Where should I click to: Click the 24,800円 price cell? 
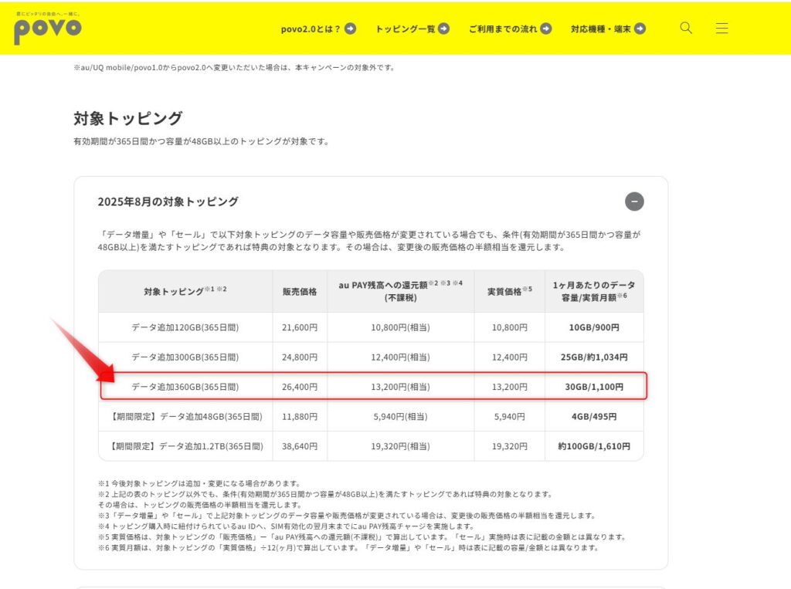tap(300, 357)
